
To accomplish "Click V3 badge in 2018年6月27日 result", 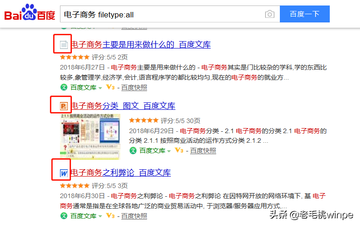I will point(110,87).
